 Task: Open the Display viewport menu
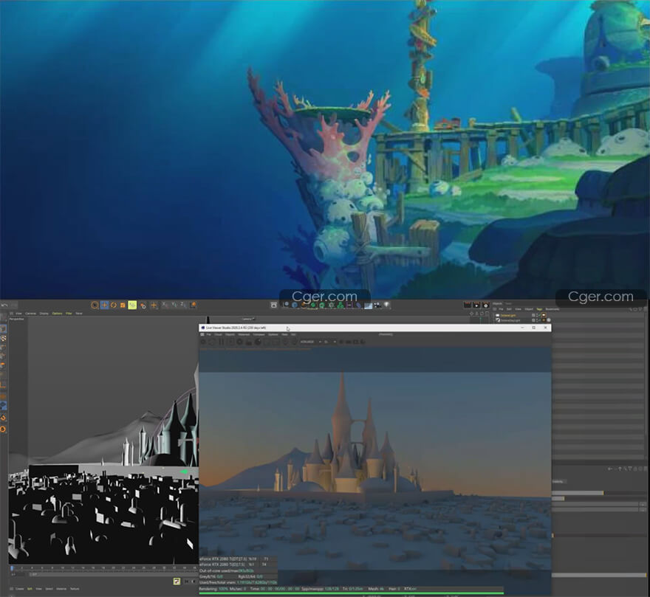pyautogui.click(x=44, y=314)
